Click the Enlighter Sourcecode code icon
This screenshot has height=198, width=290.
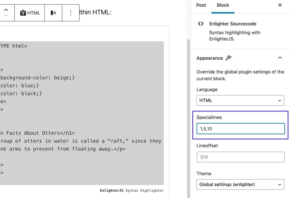point(201,24)
